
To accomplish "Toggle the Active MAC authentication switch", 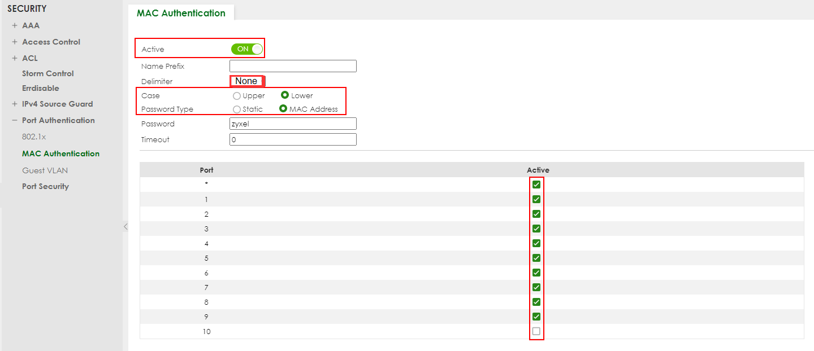I will click(x=247, y=49).
